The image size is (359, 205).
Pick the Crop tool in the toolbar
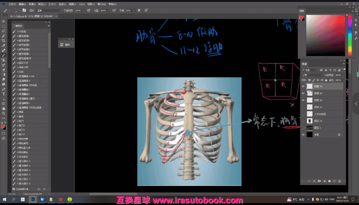tap(4, 41)
